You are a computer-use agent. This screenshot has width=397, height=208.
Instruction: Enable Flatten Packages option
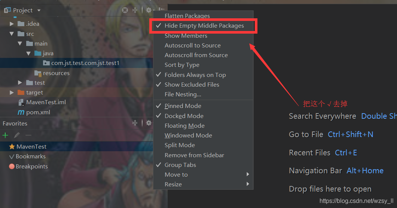pos(203,16)
